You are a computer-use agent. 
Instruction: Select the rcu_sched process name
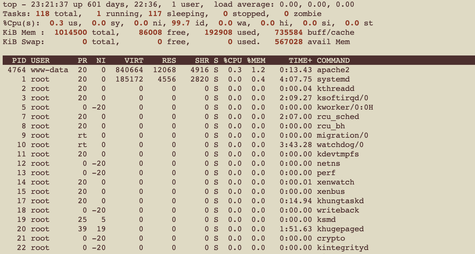338,117
